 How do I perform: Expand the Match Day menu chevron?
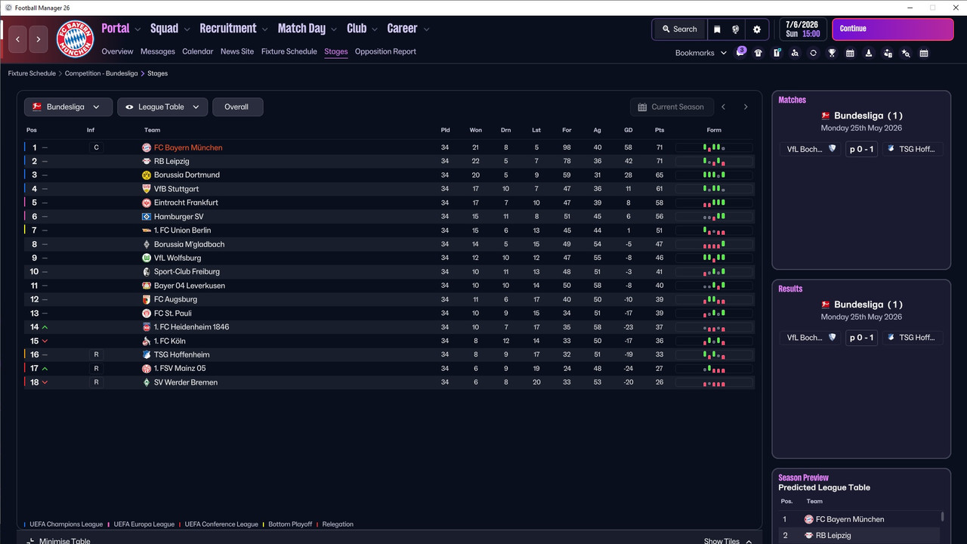click(x=333, y=29)
